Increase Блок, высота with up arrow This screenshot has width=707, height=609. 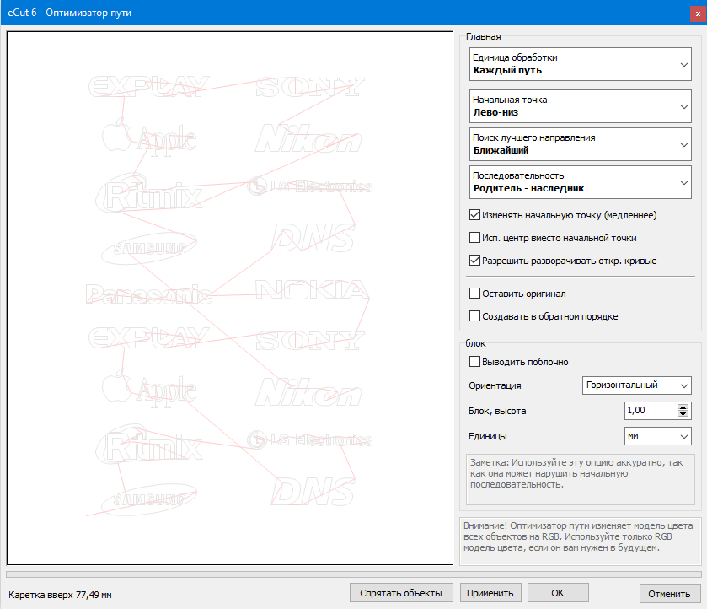(683, 407)
